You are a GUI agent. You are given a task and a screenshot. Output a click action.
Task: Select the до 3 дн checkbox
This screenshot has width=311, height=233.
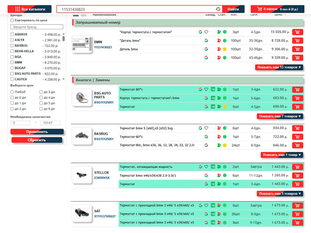click(41, 92)
